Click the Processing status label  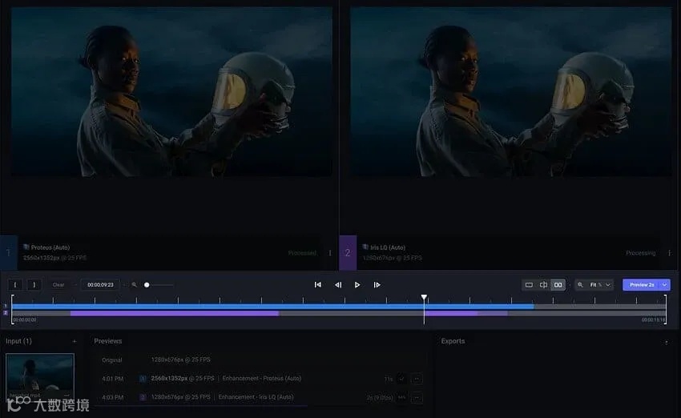641,253
